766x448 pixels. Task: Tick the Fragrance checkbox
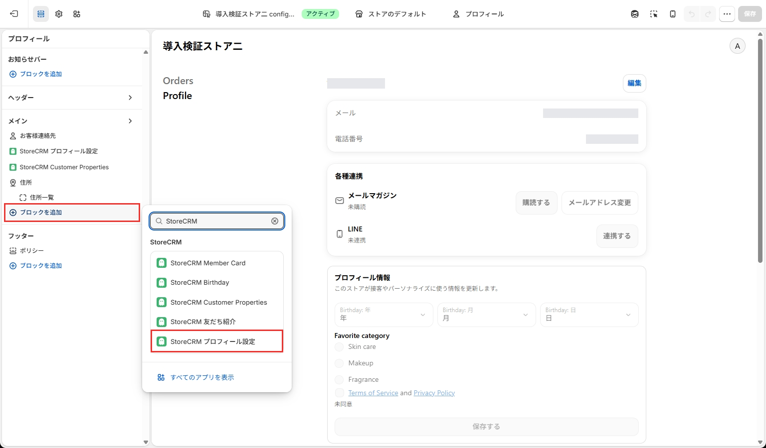tap(339, 380)
